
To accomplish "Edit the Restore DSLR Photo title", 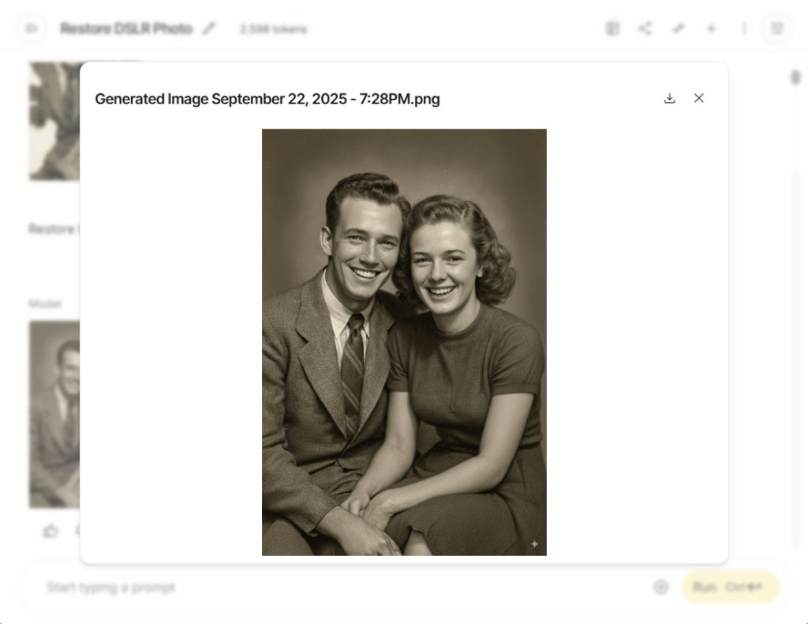I will pyautogui.click(x=208, y=28).
